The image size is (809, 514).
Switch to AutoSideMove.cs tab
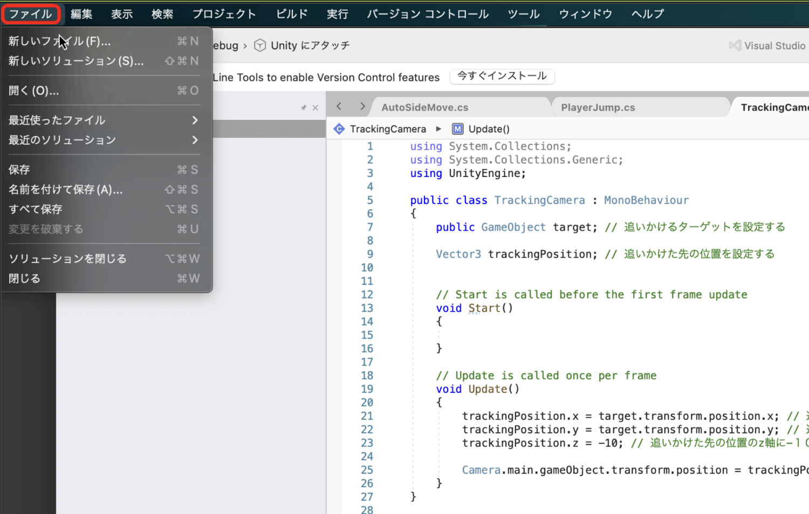click(425, 107)
